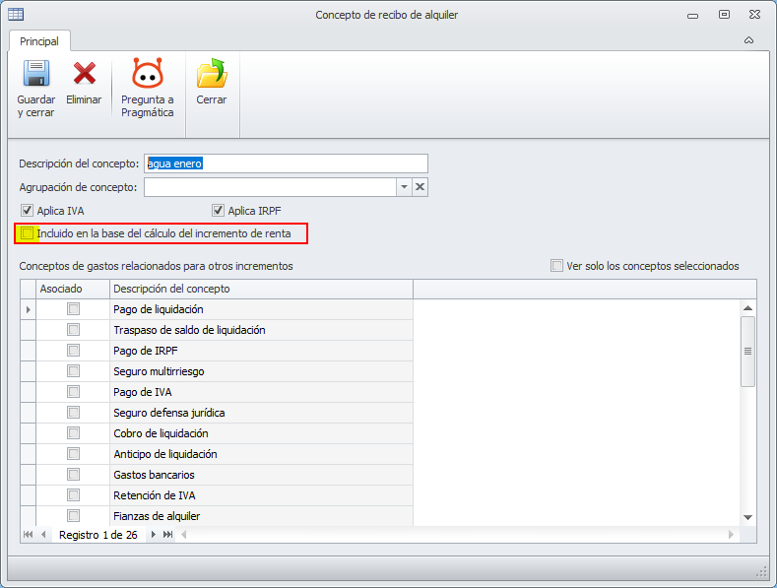Check Asociado for Traspaso de saldo de liquidación
The width and height of the screenshot is (777, 588).
(x=73, y=330)
